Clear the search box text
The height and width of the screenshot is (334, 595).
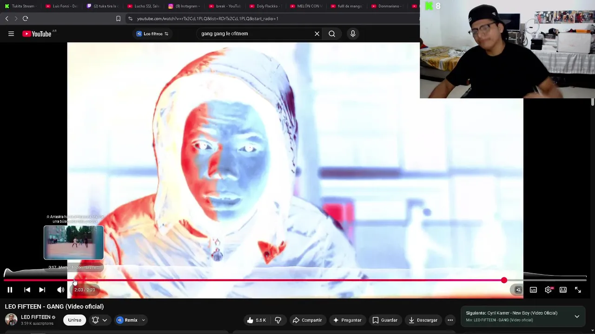pos(317,34)
